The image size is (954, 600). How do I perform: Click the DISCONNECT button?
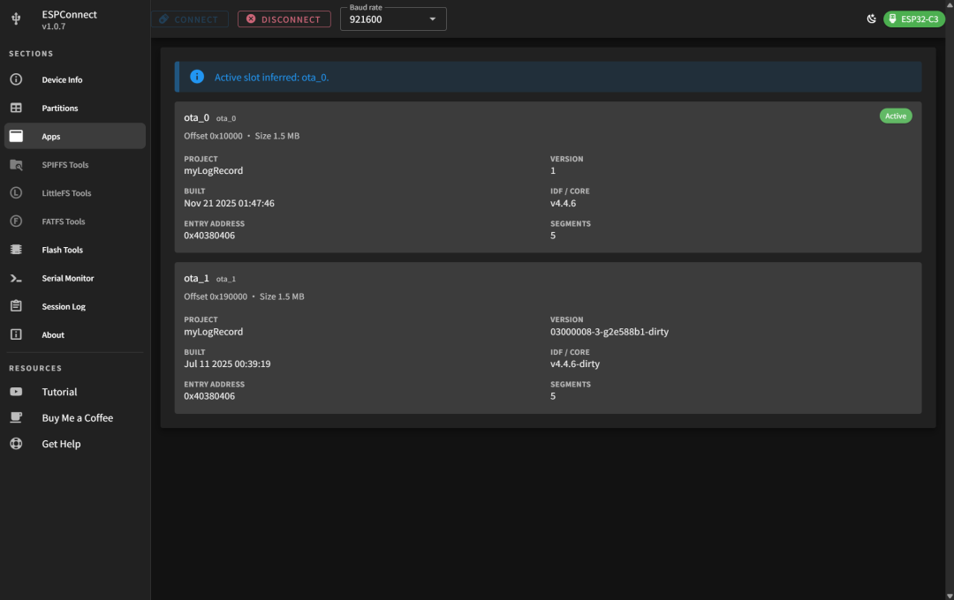click(284, 19)
